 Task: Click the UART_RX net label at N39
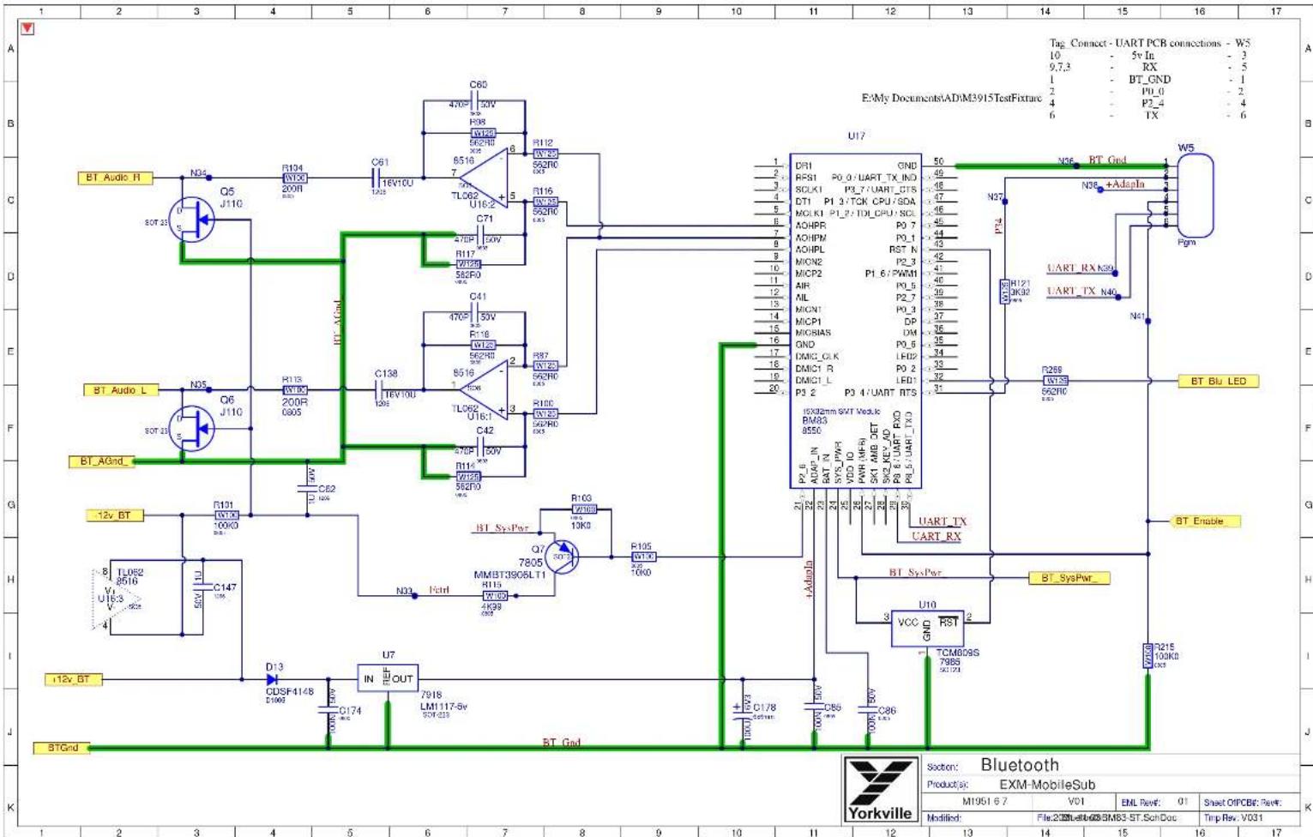(1070, 268)
